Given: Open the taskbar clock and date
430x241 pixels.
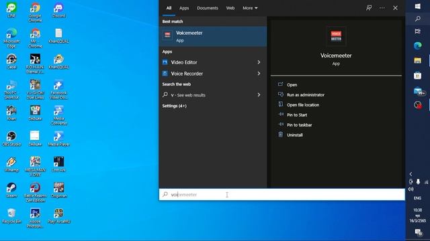Looking at the screenshot, I should [418, 215].
